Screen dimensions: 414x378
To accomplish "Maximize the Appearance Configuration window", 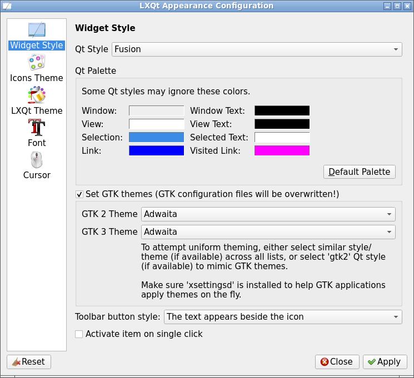I will [x=397, y=6].
